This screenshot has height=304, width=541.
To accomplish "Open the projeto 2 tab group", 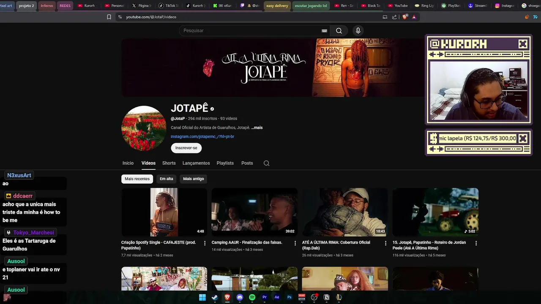I will (x=26, y=5).
